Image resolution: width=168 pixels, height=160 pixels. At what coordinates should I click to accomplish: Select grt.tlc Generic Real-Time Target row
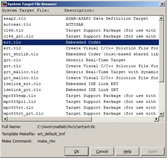(x=81, y=60)
